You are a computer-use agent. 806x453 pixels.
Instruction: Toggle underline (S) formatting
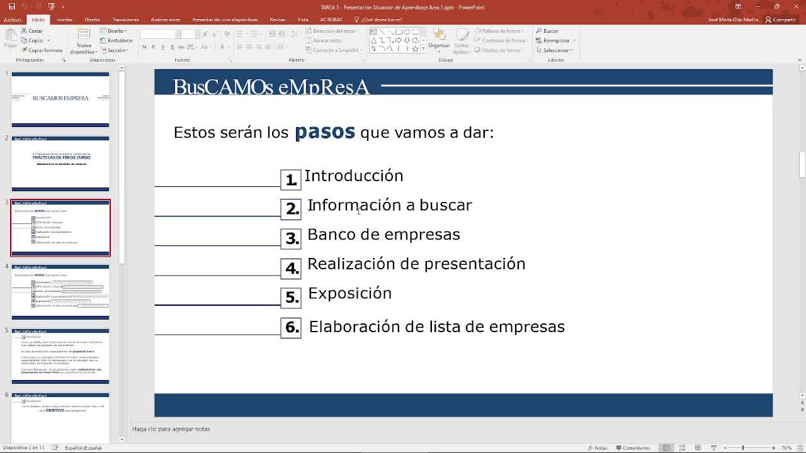pos(162,47)
